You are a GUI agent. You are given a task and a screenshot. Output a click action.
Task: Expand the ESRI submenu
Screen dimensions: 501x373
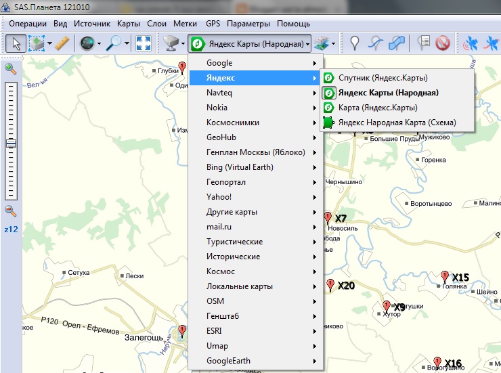click(x=256, y=331)
